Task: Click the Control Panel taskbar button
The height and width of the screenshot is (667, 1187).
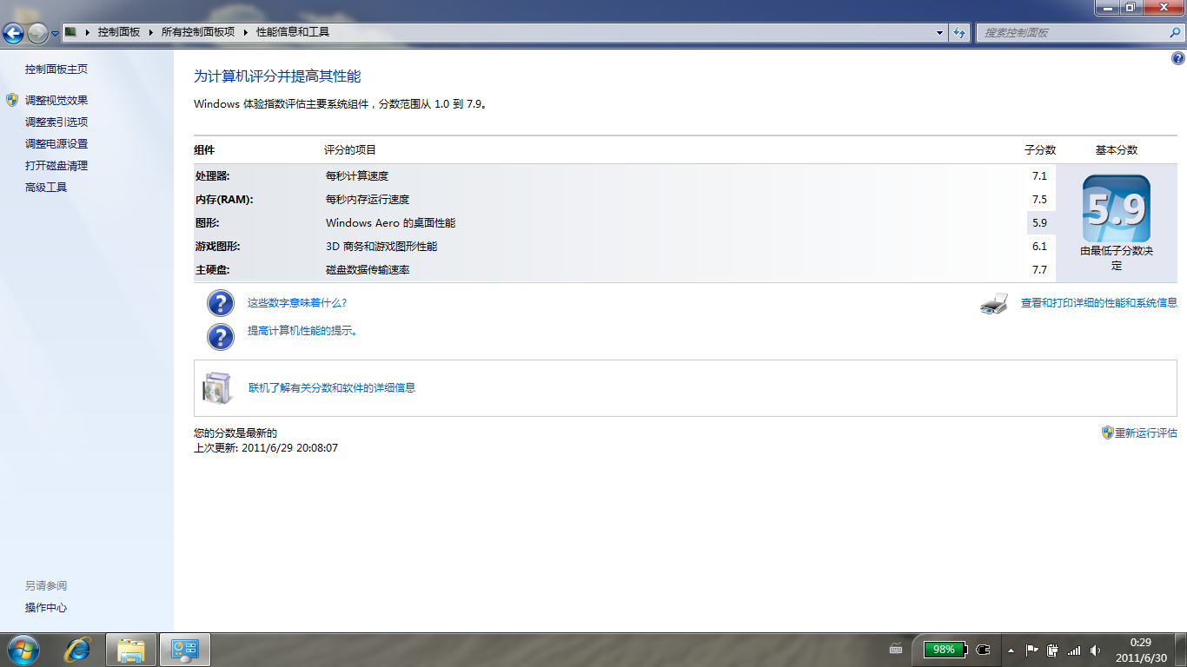Action: click(185, 650)
